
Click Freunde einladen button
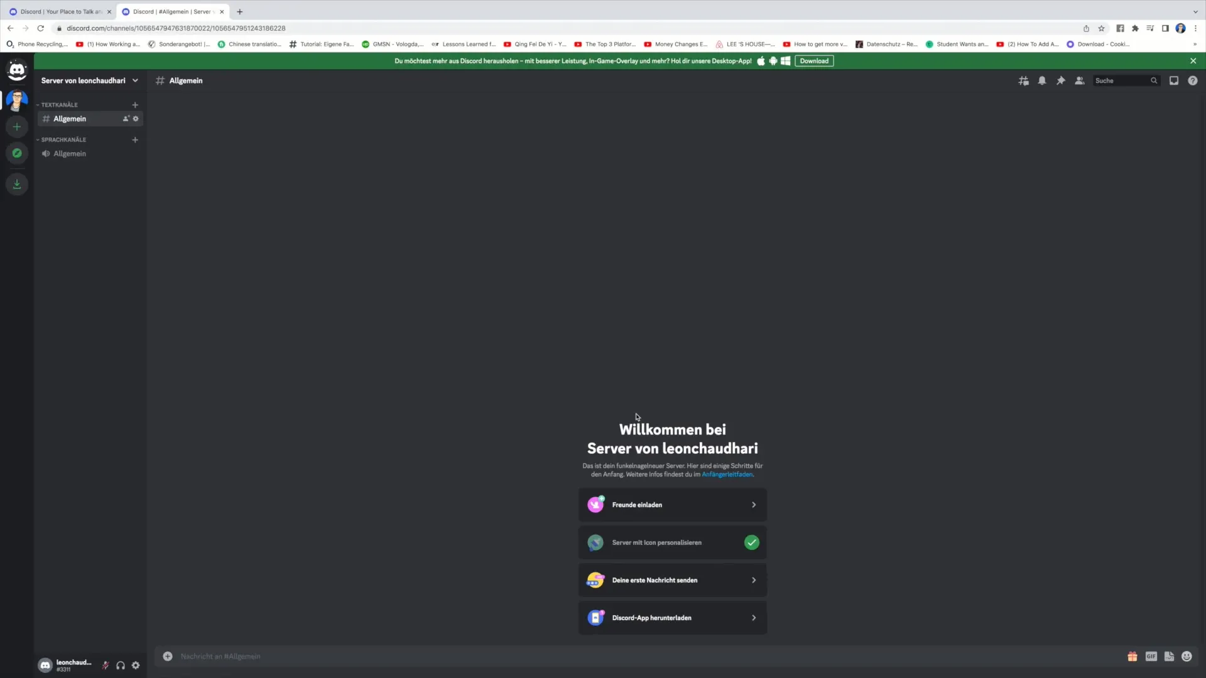click(671, 504)
